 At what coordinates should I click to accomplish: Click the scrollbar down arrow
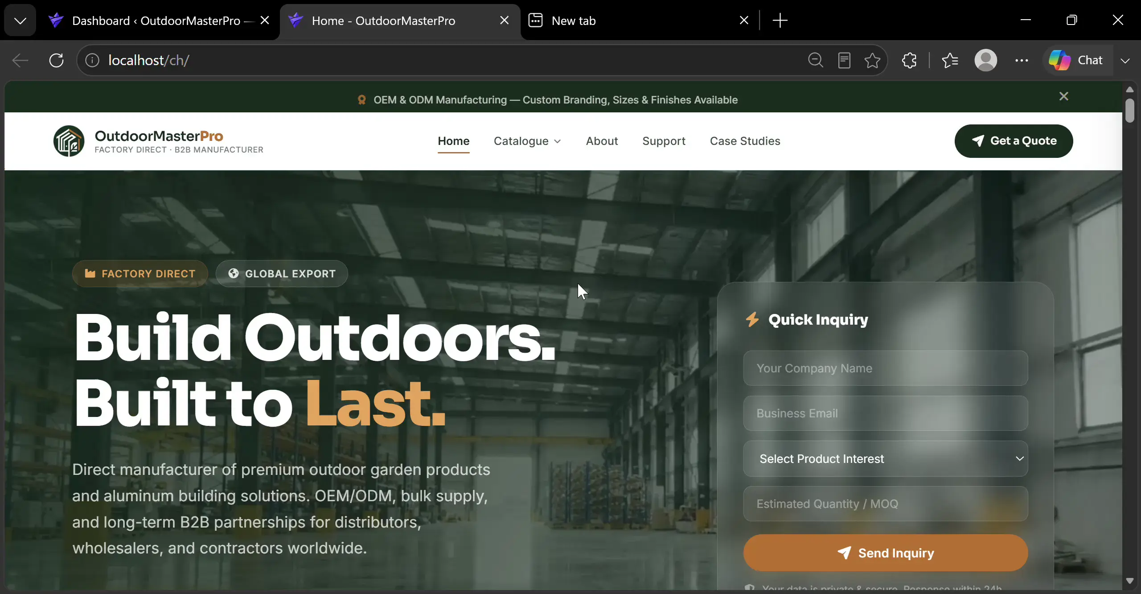coord(1129,581)
